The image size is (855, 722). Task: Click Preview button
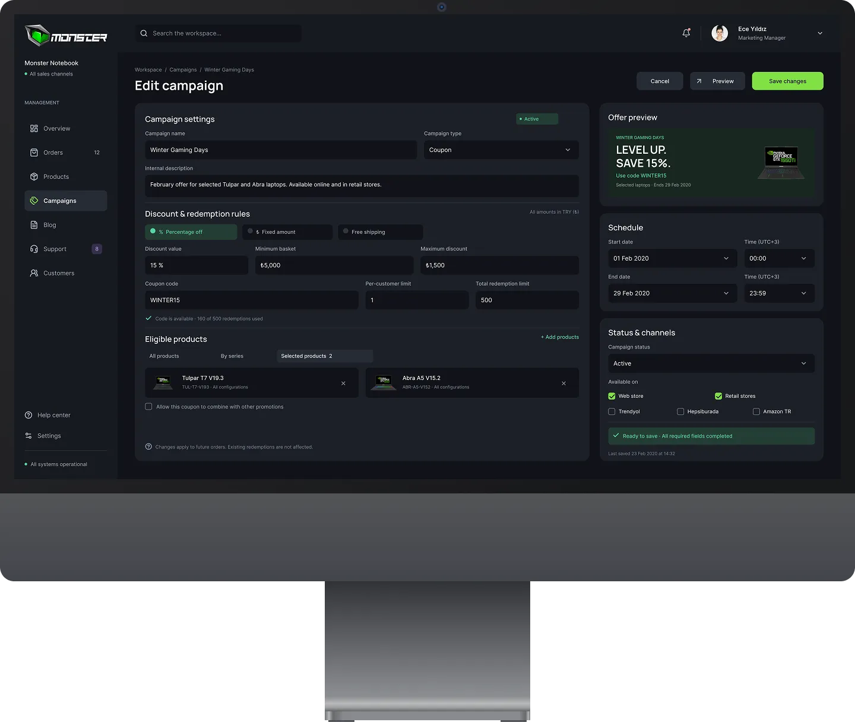click(x=717, y=81)
